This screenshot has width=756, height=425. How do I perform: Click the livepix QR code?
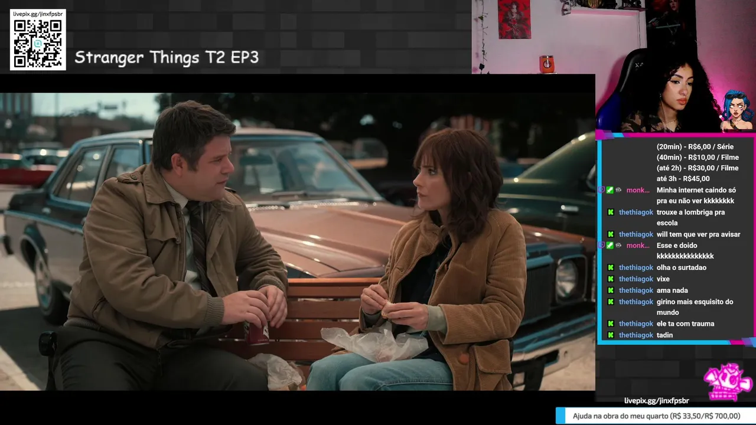pyautogui.click(x=38, y=44)
